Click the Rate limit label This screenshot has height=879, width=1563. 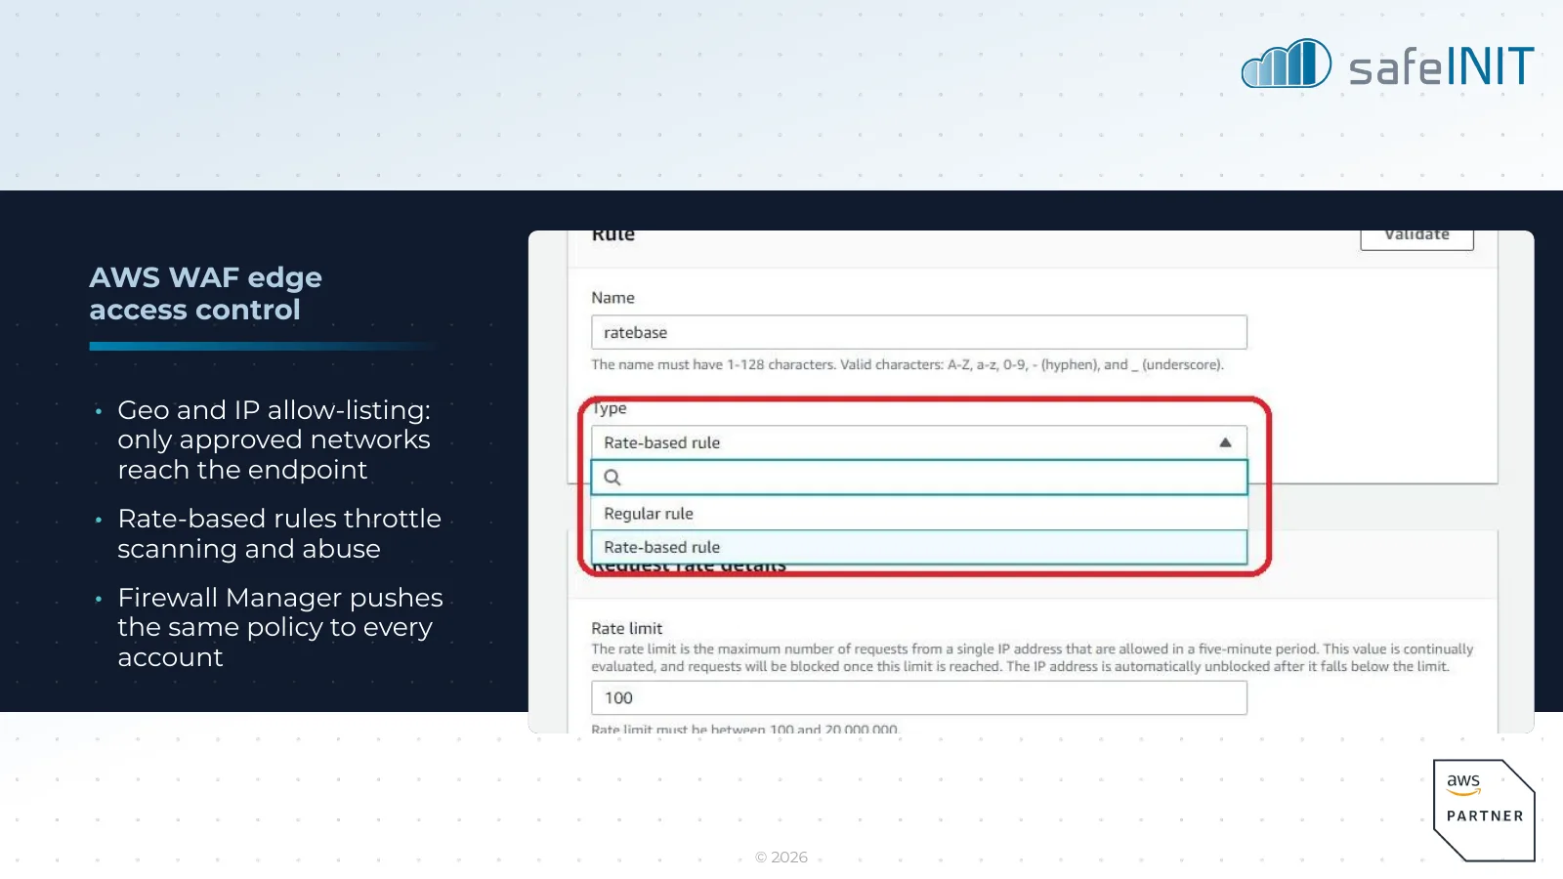[x=627, y=628]
